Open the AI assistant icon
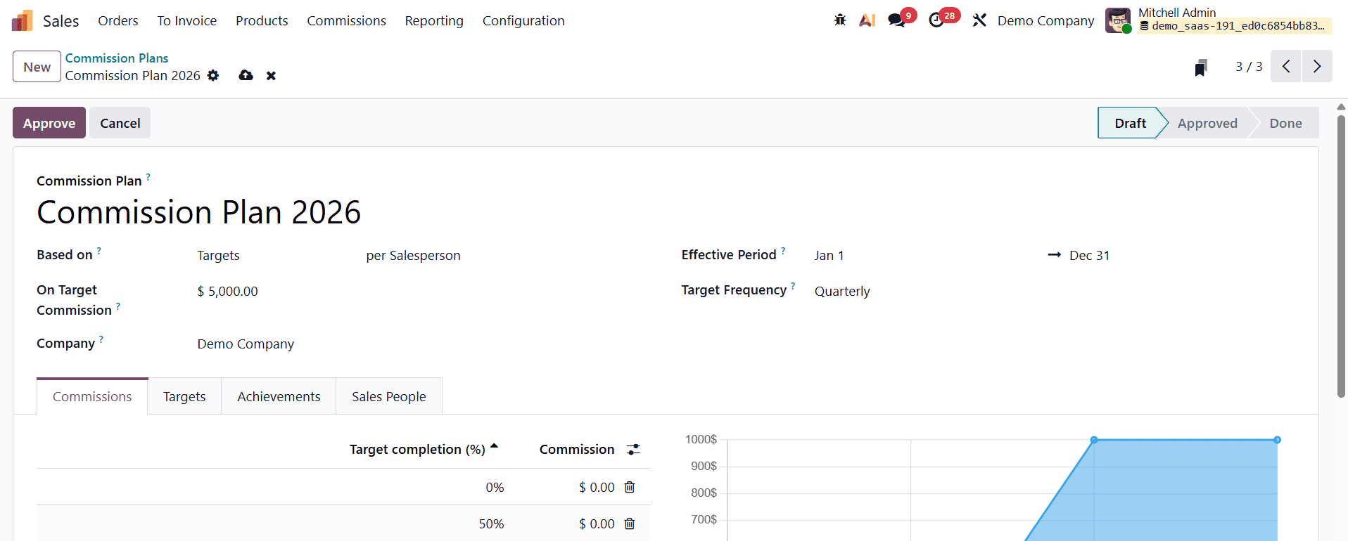This screenshot has height=541, width=1348. click(867, 20)
